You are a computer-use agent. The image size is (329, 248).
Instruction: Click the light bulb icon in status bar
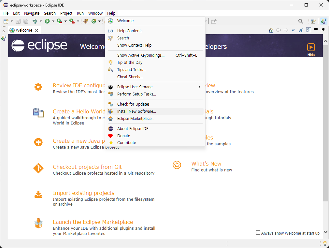tap(325, 243)
